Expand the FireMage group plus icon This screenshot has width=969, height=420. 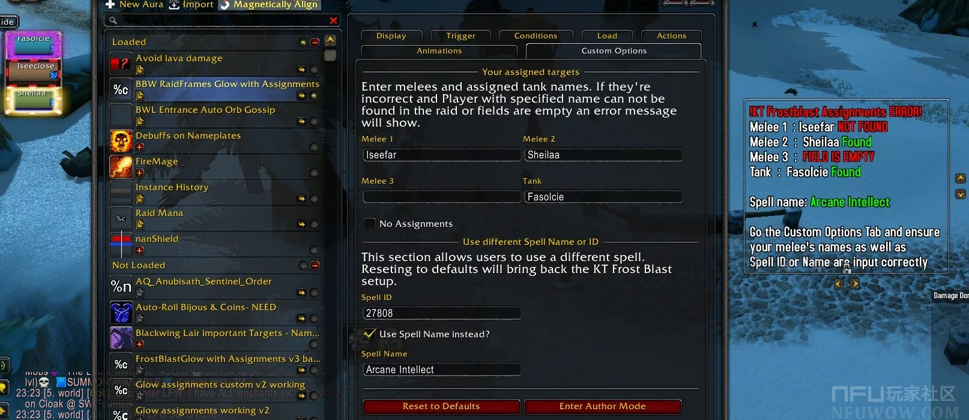click(139, 173)
